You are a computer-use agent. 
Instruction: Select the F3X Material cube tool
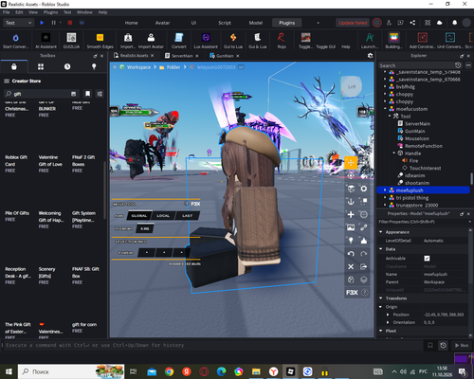click(x=351, y=189)
